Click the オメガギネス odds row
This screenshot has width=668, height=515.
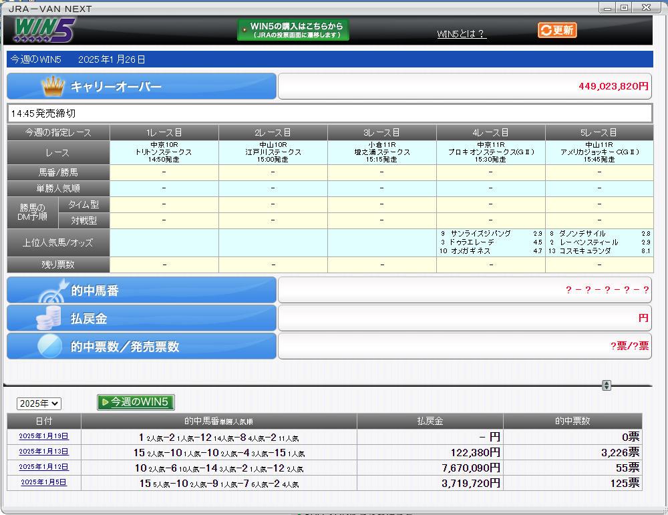click(491, 251)
